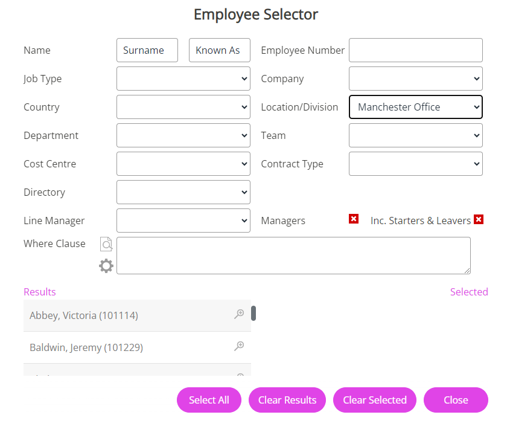The image size is (510, 435).
Task: Select Abbey, Victoria (101114) in results
Action: click(x=137, y=315)
